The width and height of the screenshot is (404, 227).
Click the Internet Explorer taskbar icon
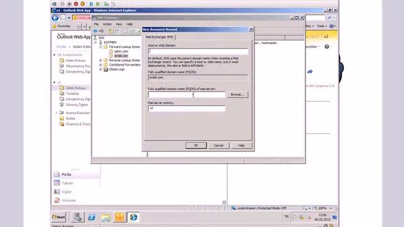coord(133,217)
